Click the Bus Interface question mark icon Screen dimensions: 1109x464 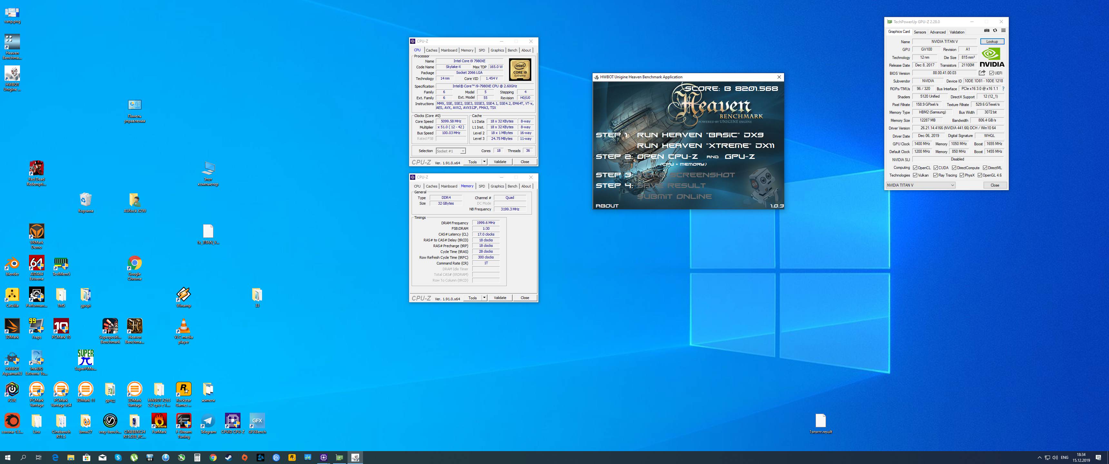(x=1003, y=89)
